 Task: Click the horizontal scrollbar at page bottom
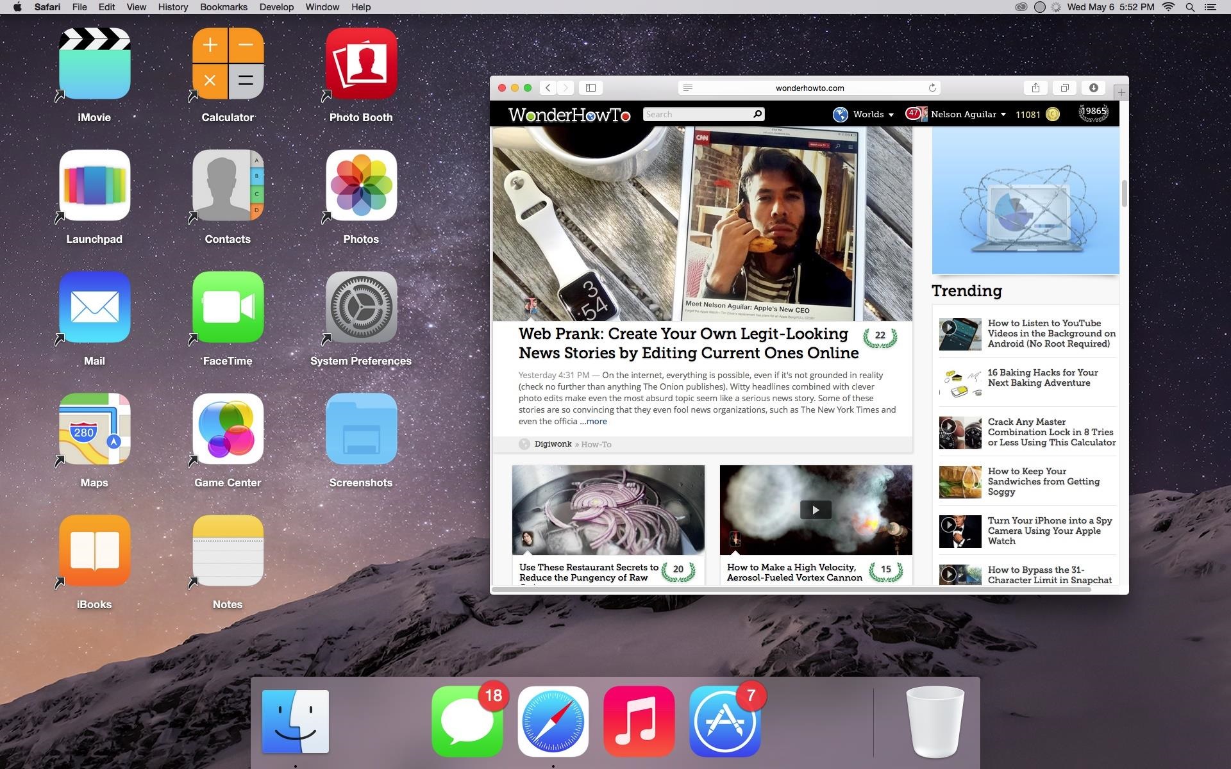click(791, 589)
